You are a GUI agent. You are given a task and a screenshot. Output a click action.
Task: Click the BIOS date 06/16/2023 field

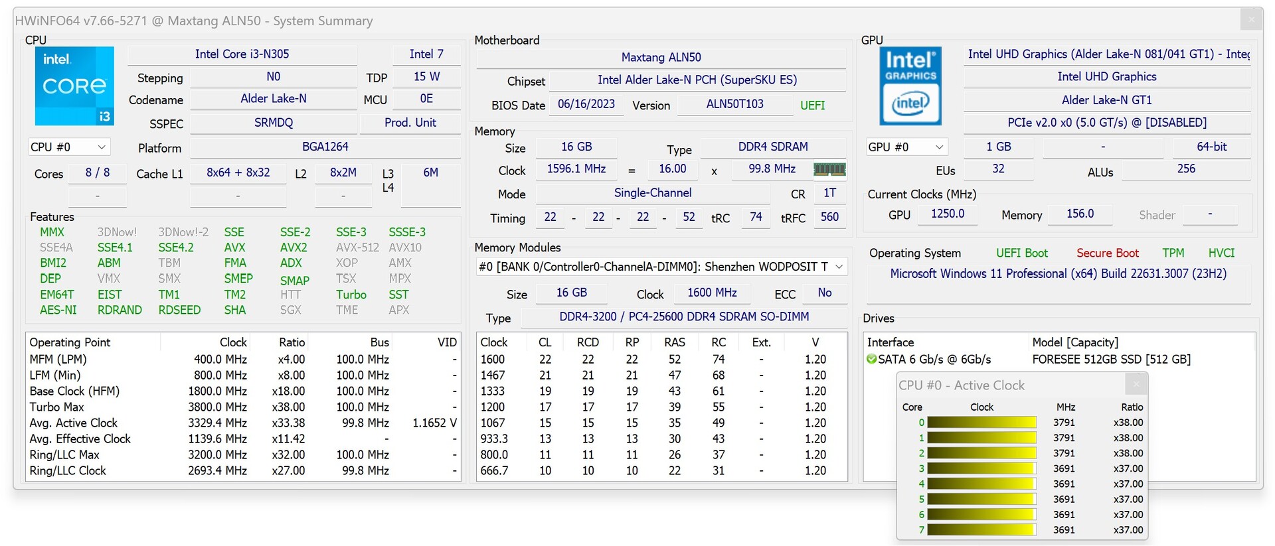pos(586,104)
